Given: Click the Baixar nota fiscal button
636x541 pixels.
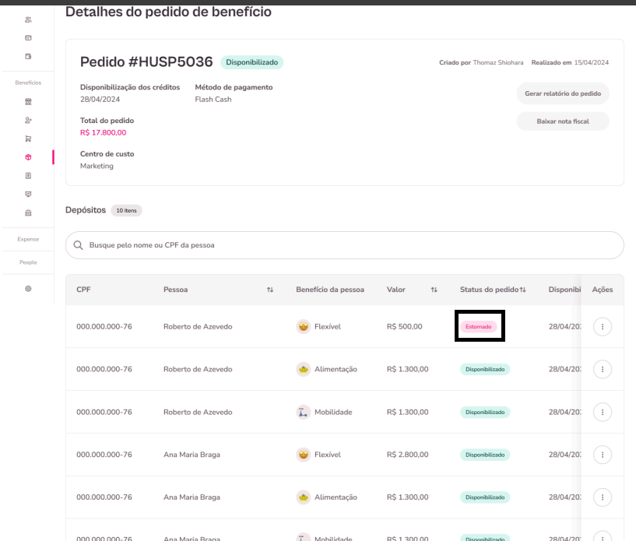Looking at the screenshot, I should coord(563,121).
